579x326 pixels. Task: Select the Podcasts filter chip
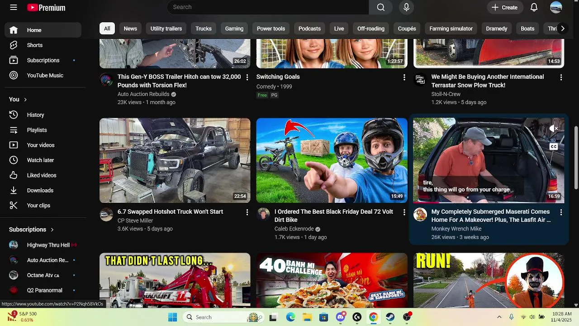tap(309, 29)
